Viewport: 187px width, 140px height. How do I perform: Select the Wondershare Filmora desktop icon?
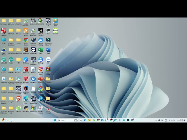coord(48,40)
